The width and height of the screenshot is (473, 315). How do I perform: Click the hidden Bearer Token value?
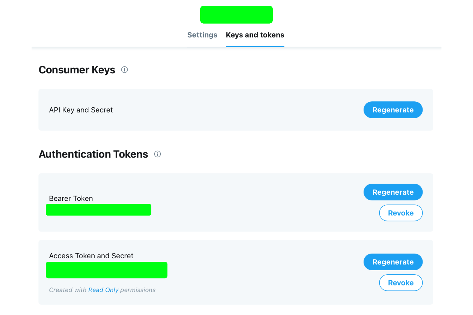click(98, 210)
